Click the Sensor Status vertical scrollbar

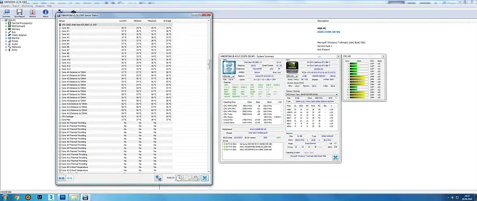pos(209,64)
